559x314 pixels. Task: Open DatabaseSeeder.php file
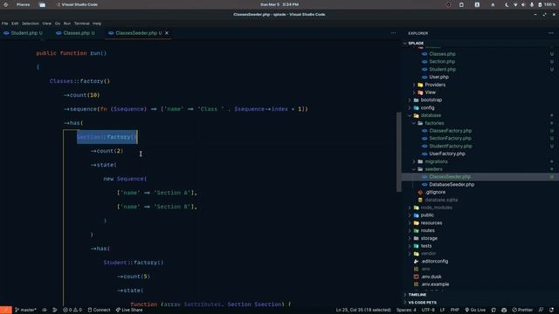coord(452,184)
